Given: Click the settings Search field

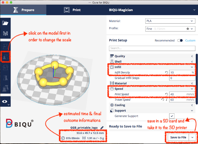Looking at the screenshot, I should click(152, 48).
